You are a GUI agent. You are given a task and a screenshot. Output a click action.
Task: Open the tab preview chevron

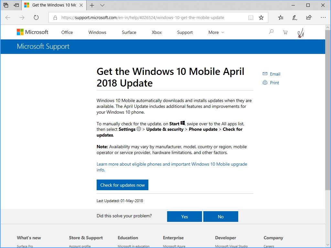click(102, 5)
